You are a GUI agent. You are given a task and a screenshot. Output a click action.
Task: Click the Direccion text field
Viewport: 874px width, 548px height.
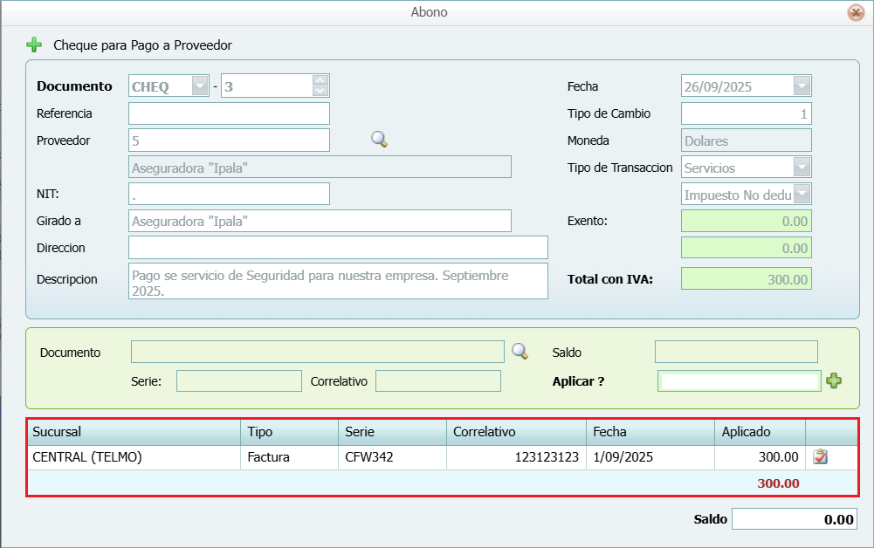pos(338,248)
